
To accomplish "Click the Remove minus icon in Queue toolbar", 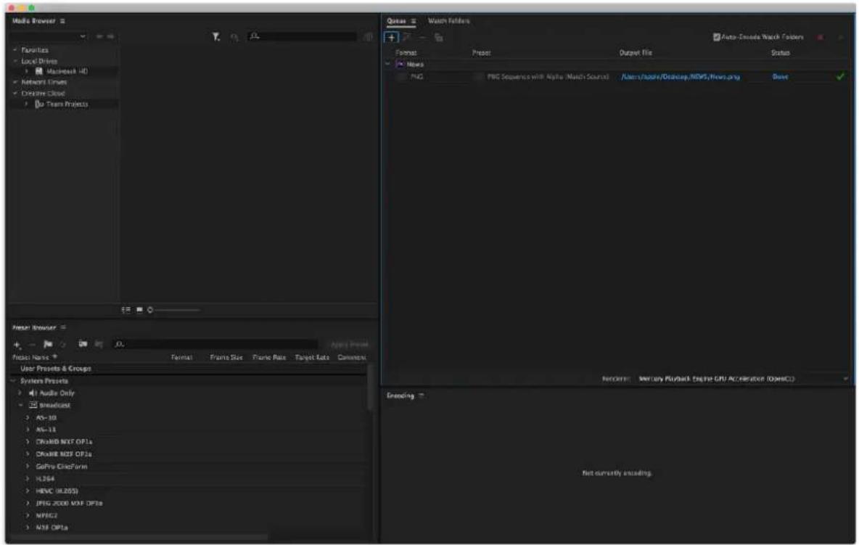I will 422,37.
